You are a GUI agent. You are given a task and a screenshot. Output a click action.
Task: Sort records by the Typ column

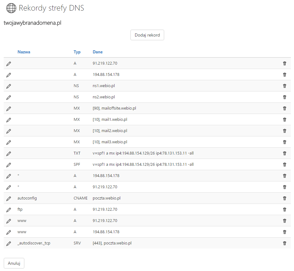tap(77, 52)
